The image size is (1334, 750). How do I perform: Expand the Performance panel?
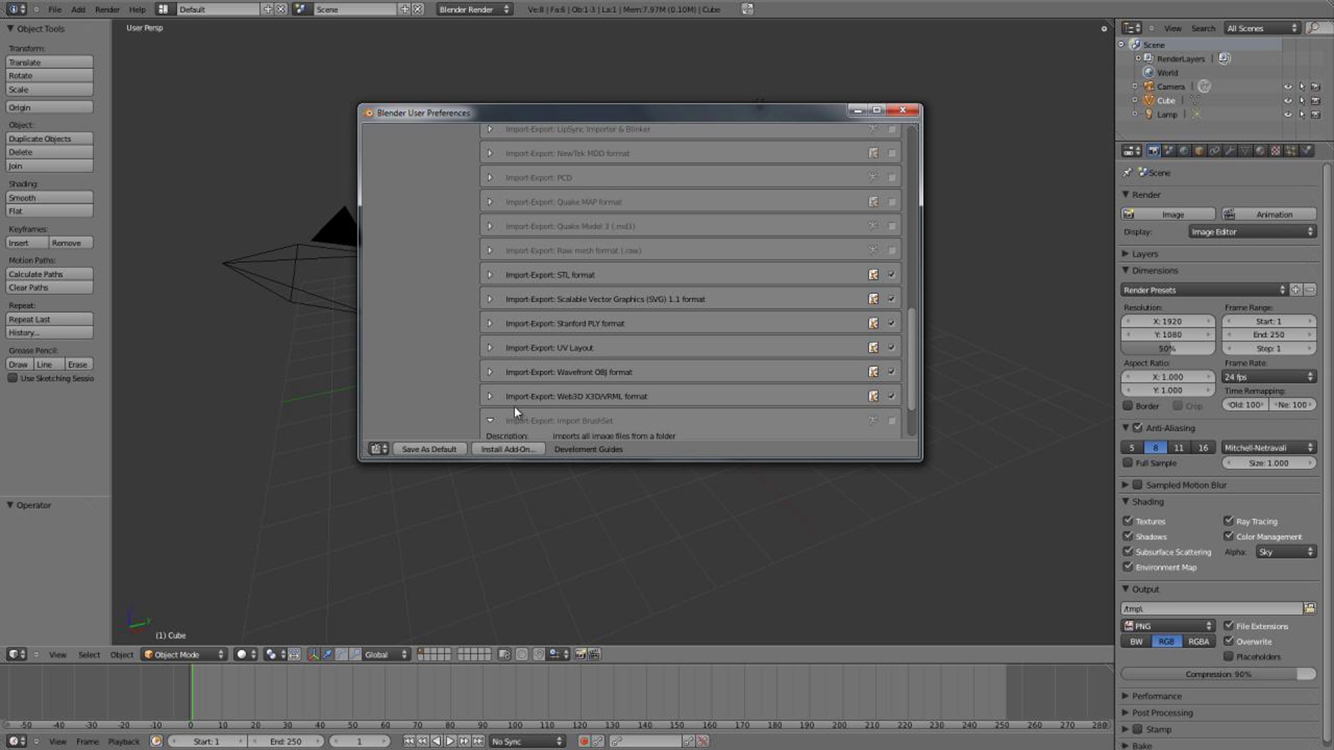pyautogui.click(x=1126, y=696)
